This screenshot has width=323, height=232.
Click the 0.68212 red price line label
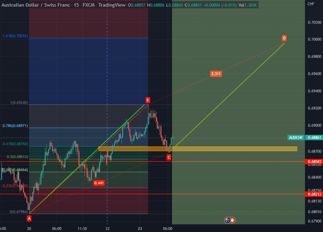point(314,194)
